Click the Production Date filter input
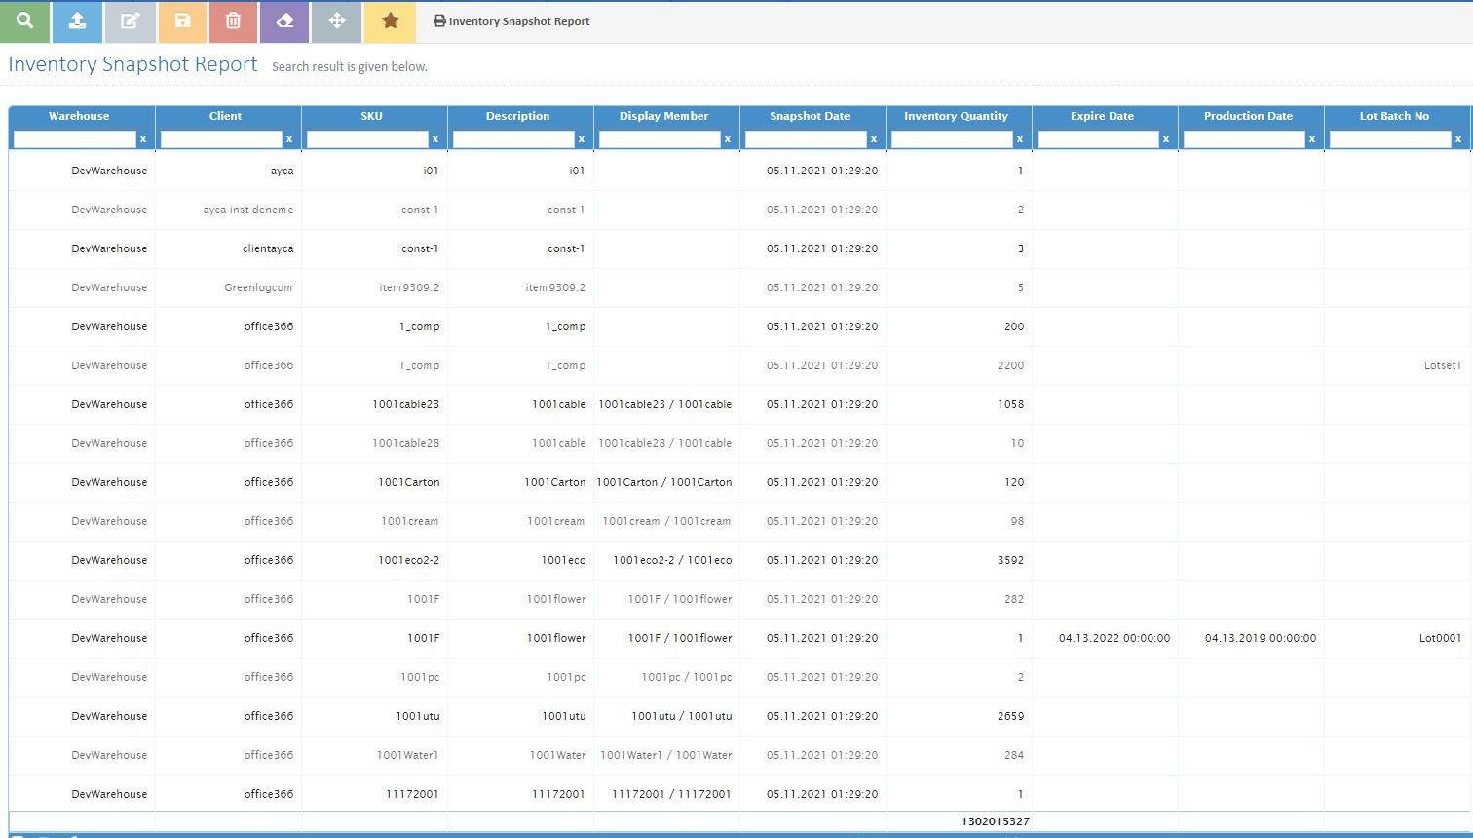 click(1244, 139)
